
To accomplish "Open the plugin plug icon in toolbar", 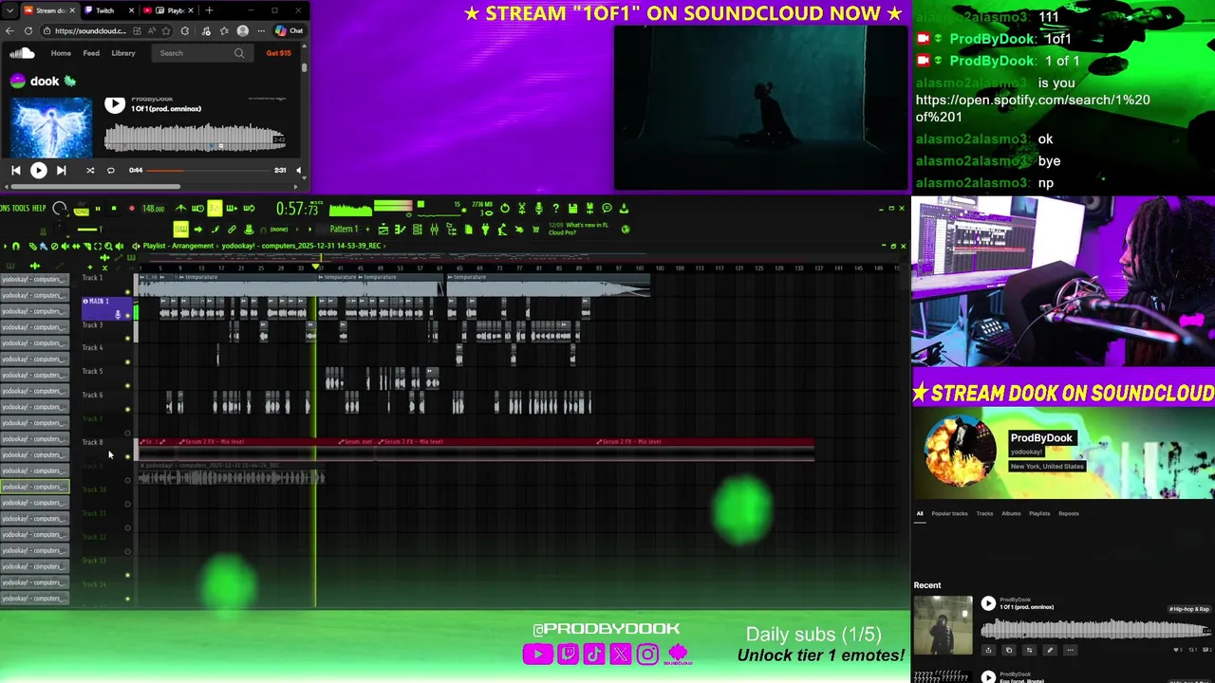I will point(485,230).
